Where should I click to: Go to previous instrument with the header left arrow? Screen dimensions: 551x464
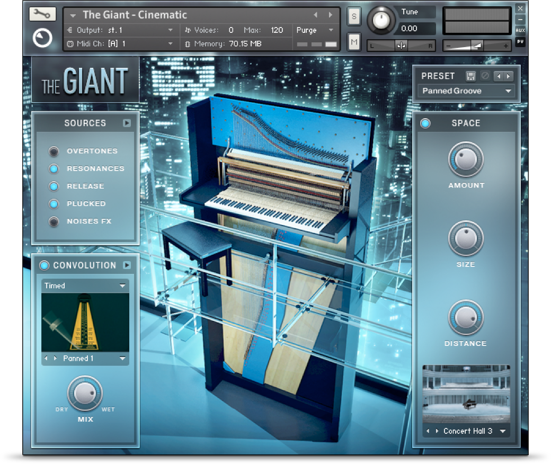click(x=315, y=15)
